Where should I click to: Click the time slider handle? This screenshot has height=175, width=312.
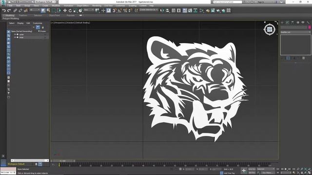point(63,161)
